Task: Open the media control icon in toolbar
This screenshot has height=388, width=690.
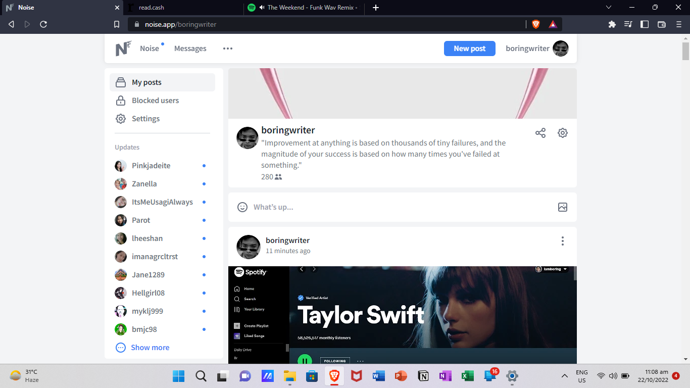Action: click(x=628, y=24)
